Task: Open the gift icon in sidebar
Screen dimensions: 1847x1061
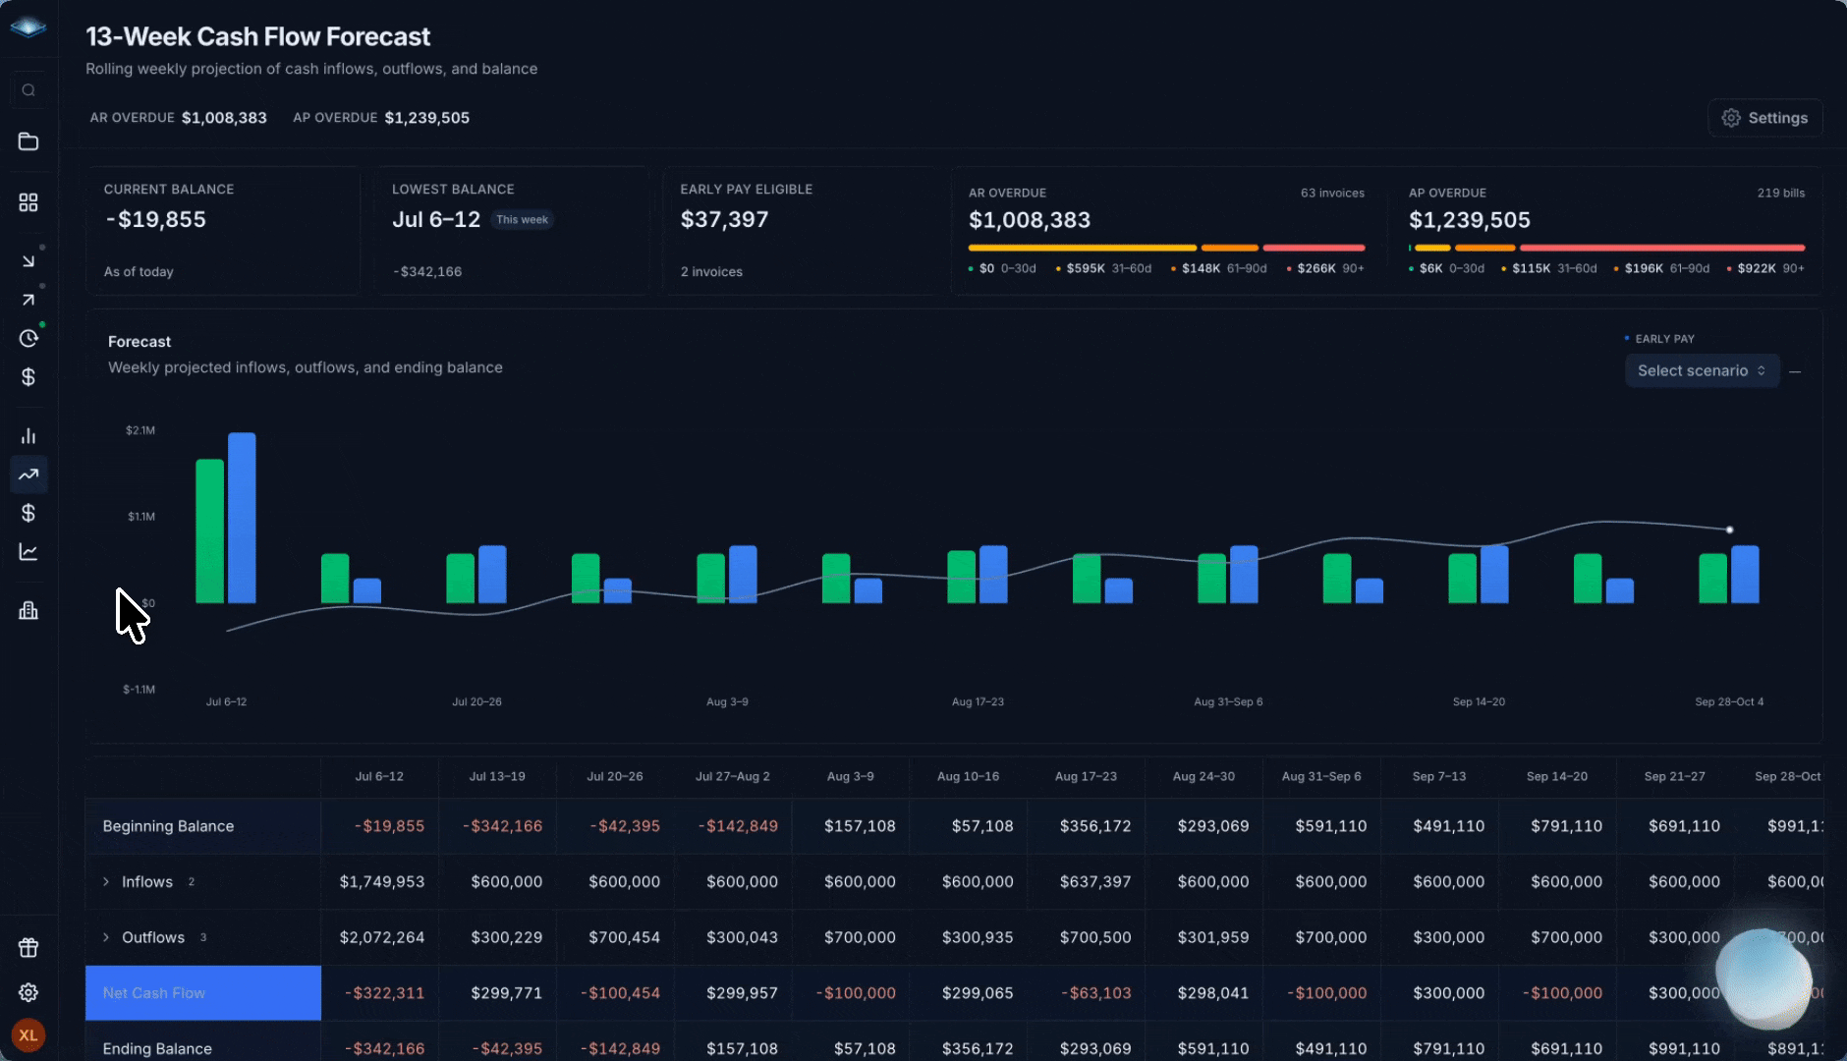Action: (x=28, y=948)
